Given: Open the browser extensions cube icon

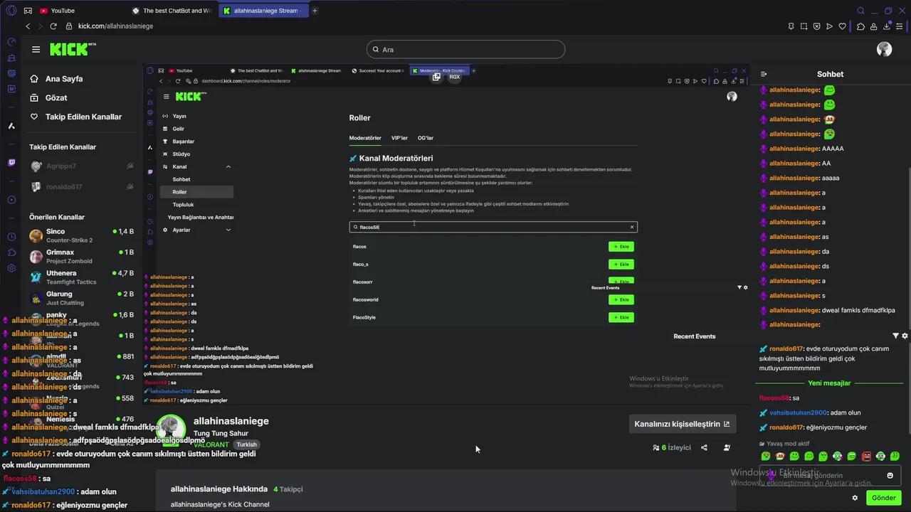Looking at the screenshot, I should click(x=860, y=26).
